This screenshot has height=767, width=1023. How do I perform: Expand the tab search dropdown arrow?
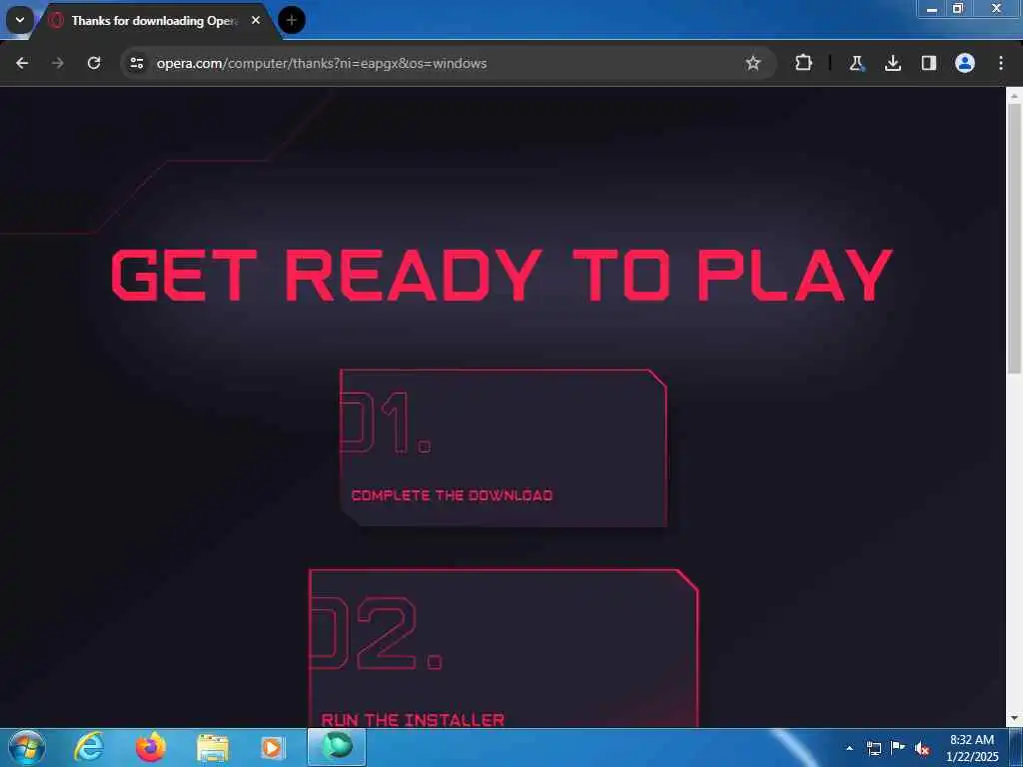click(20, 20)
